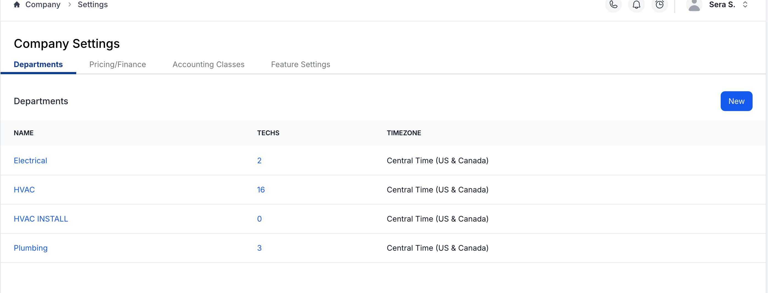Switch to the Feature Settings tab
Screen dimensions: 768x293
click(x=301, y=64)
